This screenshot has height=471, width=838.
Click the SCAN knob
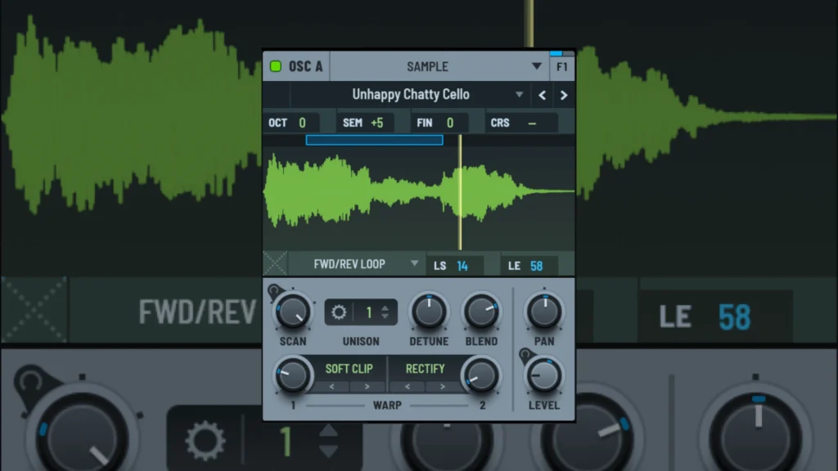click(293, 312)
